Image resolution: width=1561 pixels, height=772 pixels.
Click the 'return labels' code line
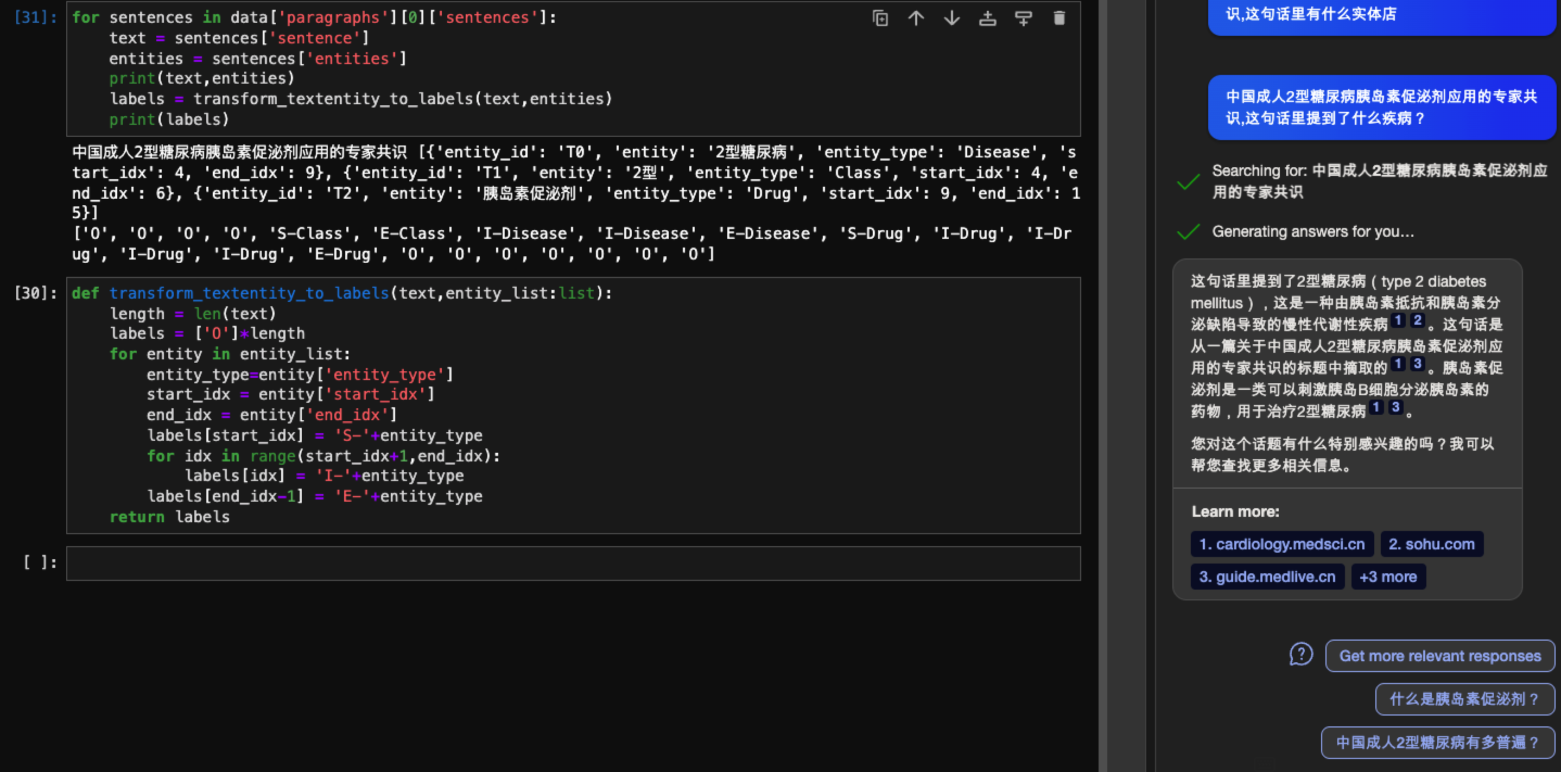[169, 517]
